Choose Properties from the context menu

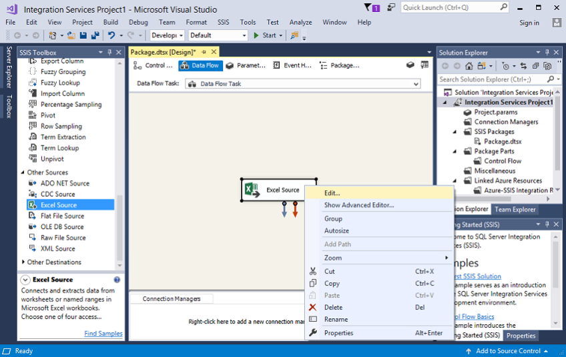(380, 333)
